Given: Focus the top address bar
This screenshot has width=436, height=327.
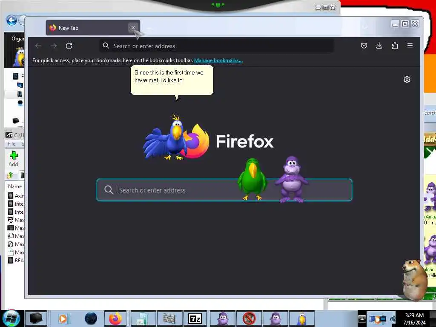Looking at the screenshot, I should tap(216, 46).
